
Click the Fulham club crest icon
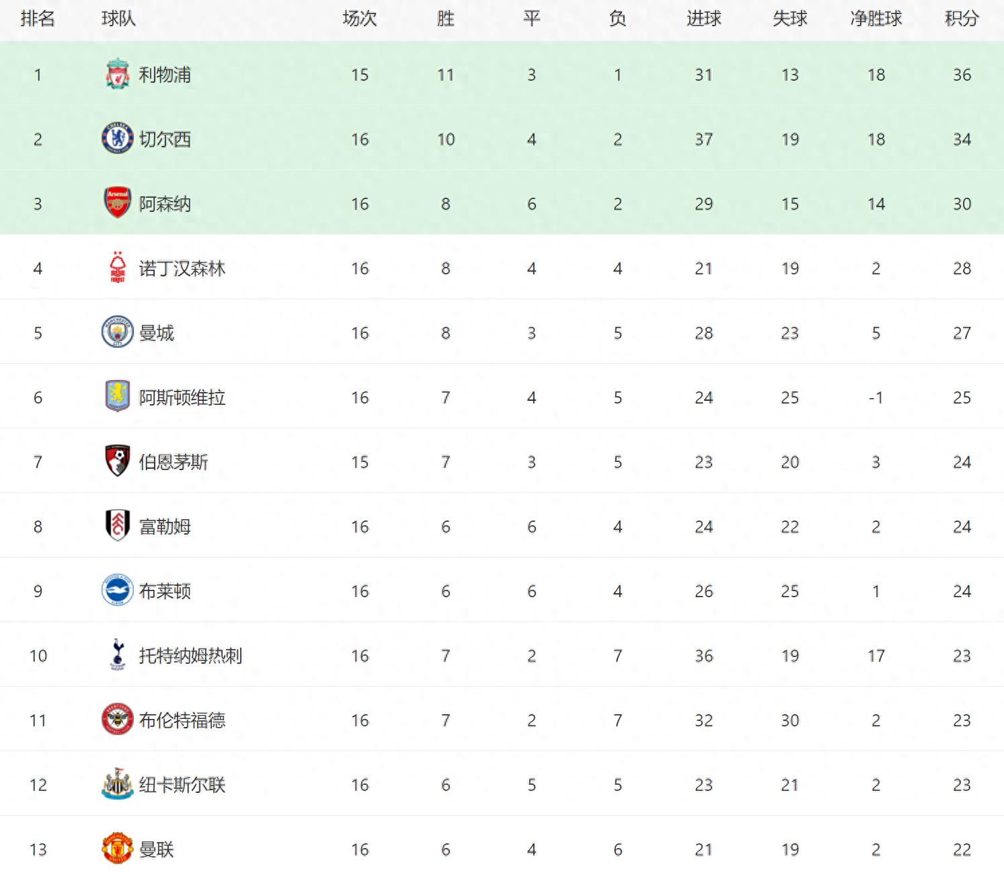point(118,526)
